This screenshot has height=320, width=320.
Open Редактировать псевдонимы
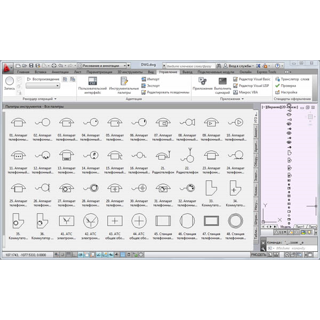point(165,92)
